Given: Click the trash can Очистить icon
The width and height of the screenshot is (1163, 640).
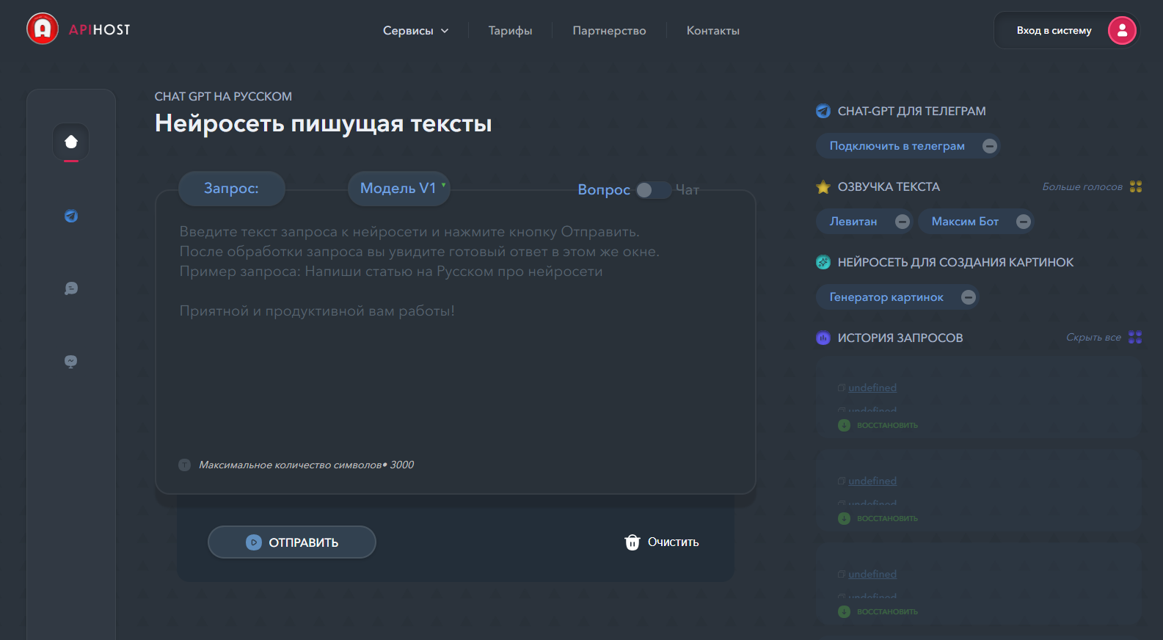Looking at the screenshot, I should pyautogui.click(x=632, y=542).
